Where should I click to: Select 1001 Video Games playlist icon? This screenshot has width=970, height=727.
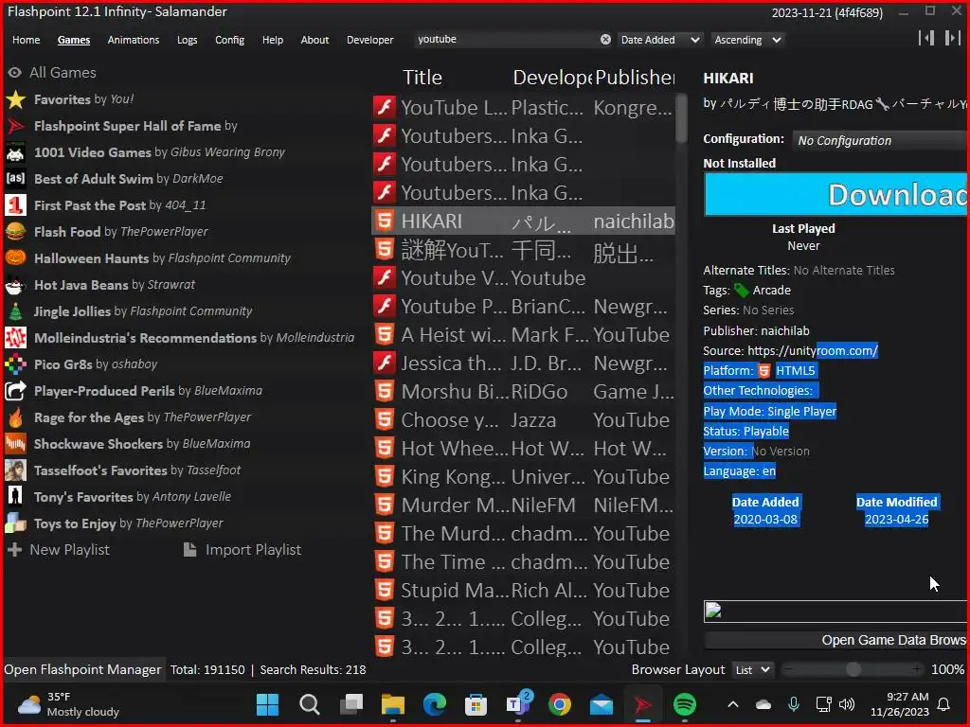pyautogui.click(x=15, y=152)
